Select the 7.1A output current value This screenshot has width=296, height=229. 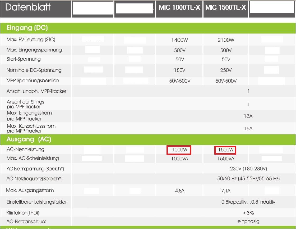226,191
